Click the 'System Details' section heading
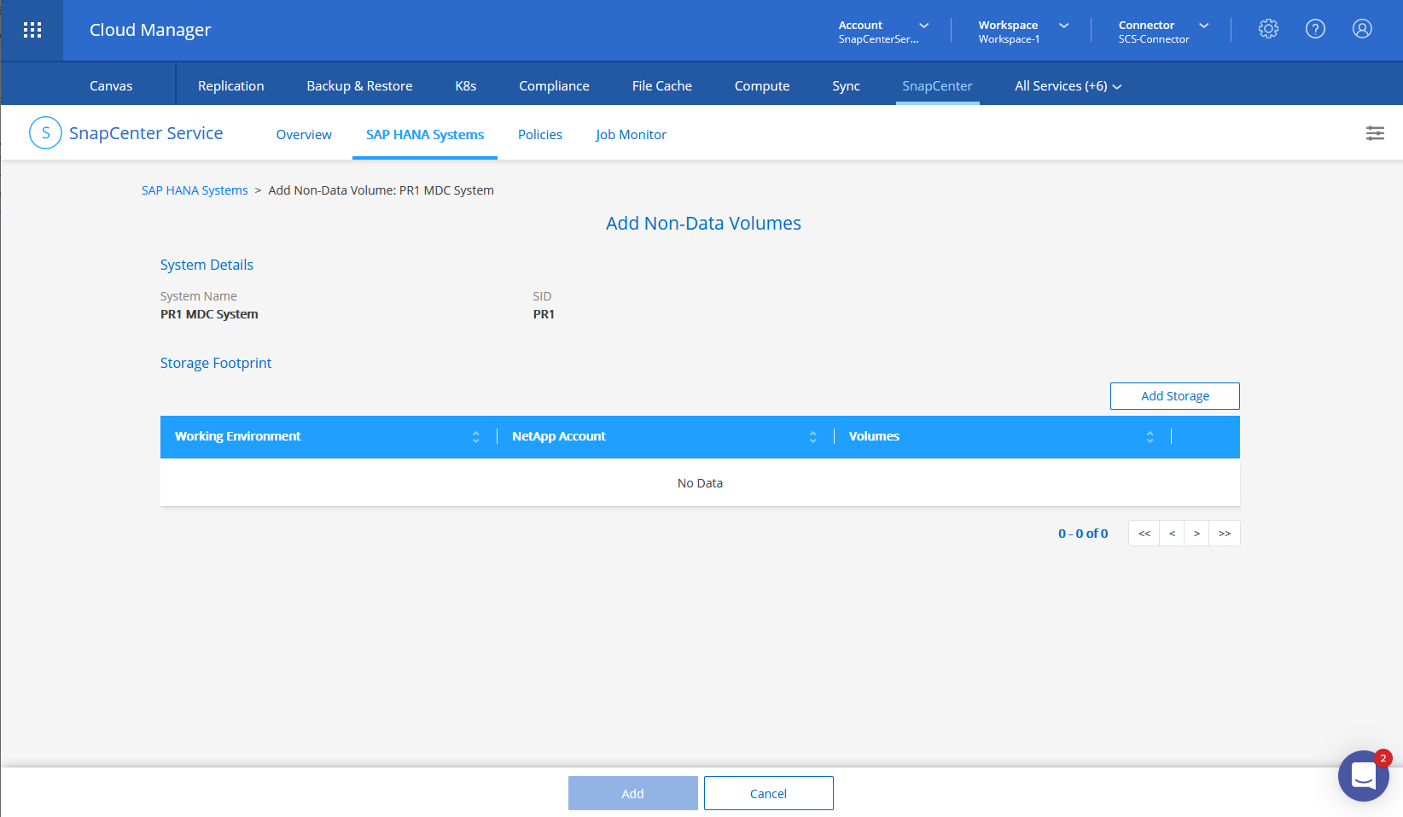This screenshot has width=1403, height=817. coord(207,265)
